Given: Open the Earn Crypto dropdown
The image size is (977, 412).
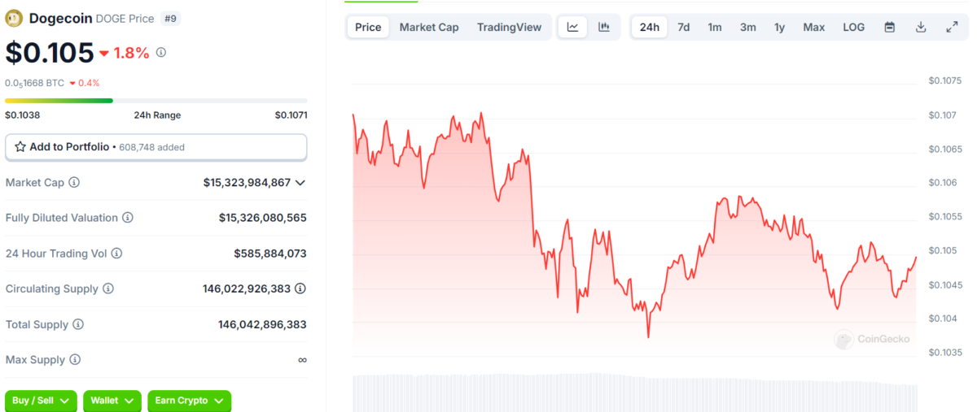Looking at the screenshot, I should pos(189,401).
